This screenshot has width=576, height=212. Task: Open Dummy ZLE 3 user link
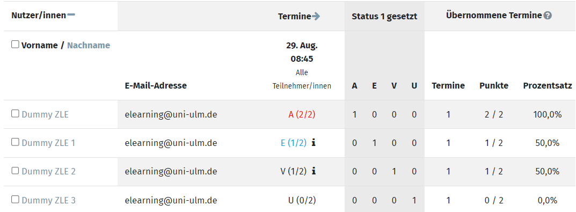coord(48,200)
